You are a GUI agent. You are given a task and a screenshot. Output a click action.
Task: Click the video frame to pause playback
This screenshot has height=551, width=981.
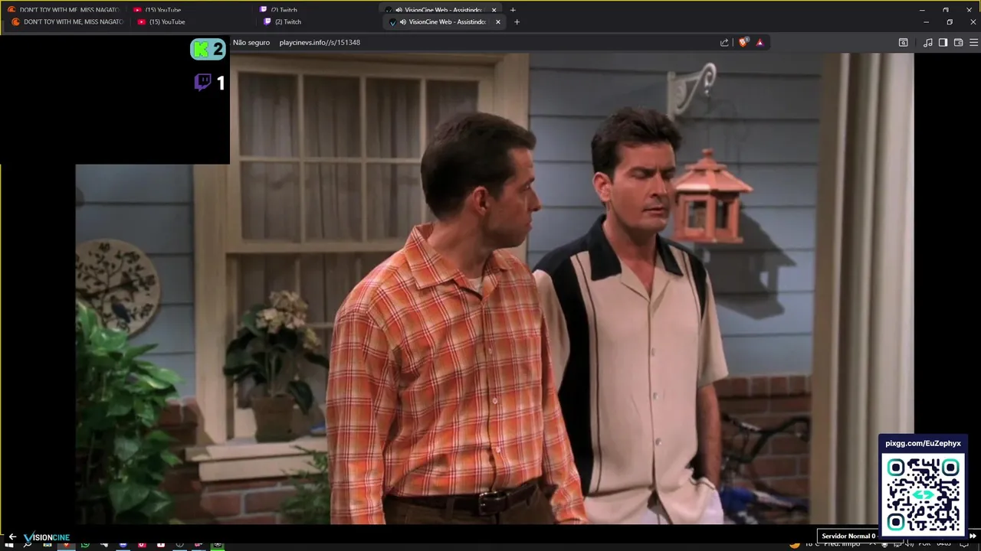(x=494, y=288)
